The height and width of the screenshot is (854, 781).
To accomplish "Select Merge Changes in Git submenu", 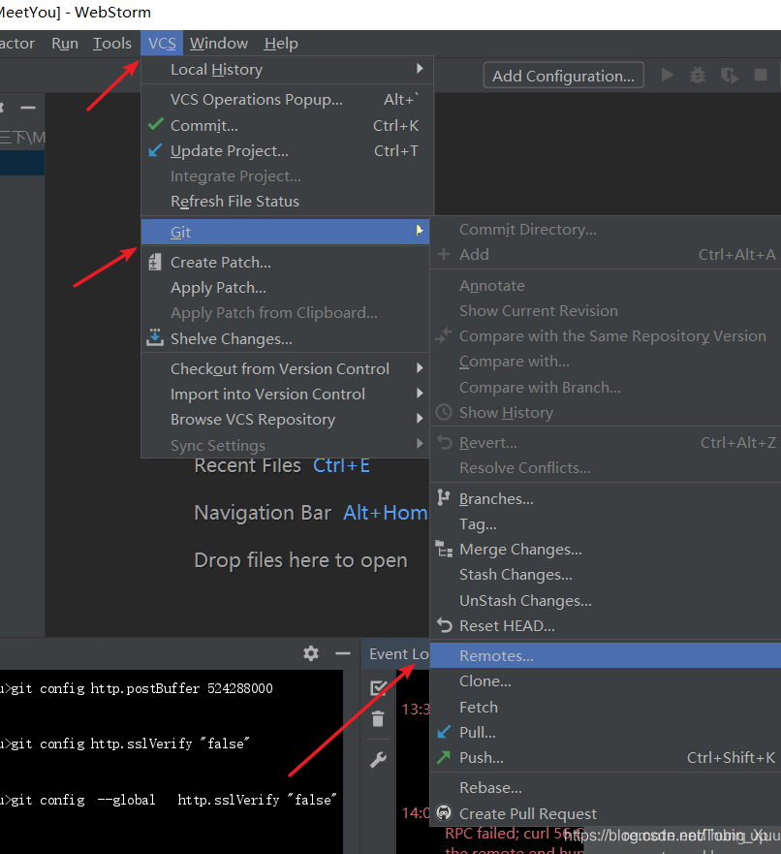I will [606, 549].
